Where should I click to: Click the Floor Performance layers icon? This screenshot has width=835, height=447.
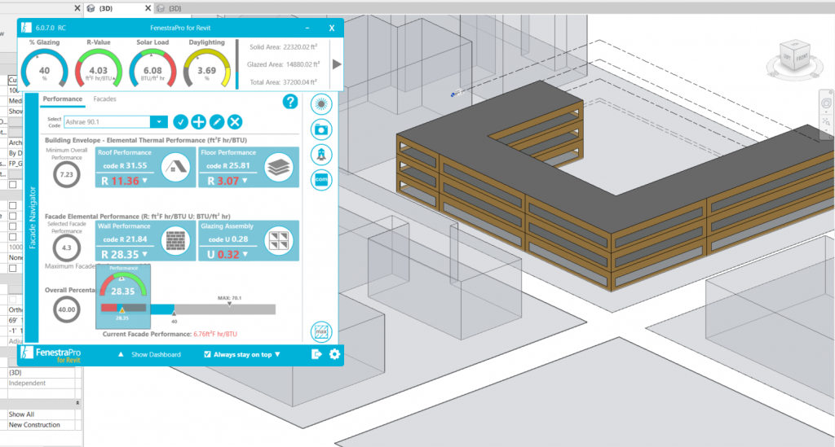[x=279, y=168]
